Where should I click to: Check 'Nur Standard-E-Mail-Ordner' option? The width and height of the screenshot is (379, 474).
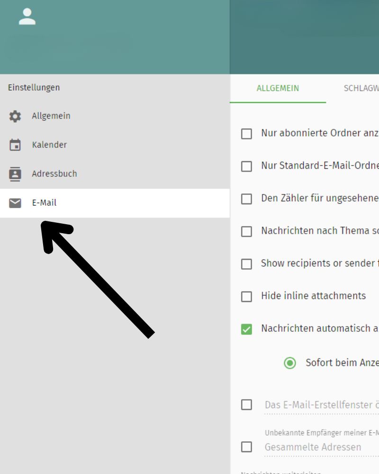pyautogui.click(x=246, y=166)
